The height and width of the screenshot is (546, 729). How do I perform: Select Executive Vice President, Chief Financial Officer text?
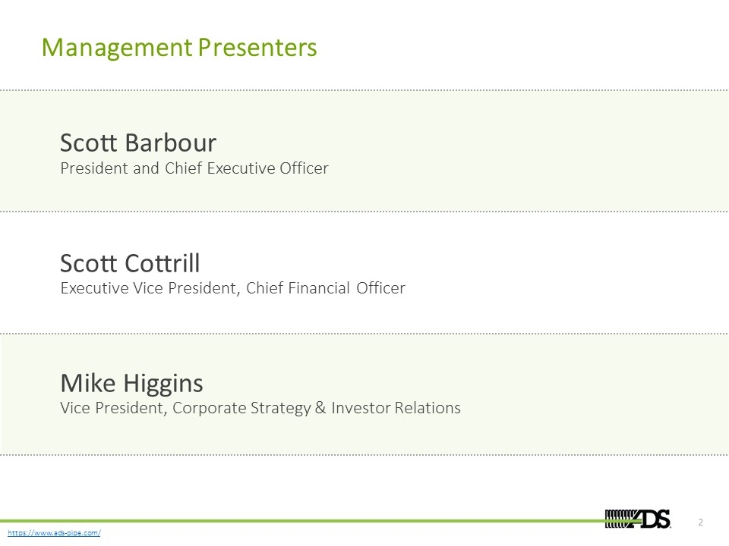[x=232, y=288]
